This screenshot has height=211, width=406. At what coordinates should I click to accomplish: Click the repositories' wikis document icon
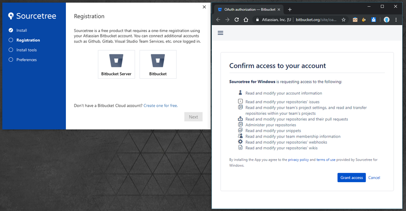coord(240,147)
